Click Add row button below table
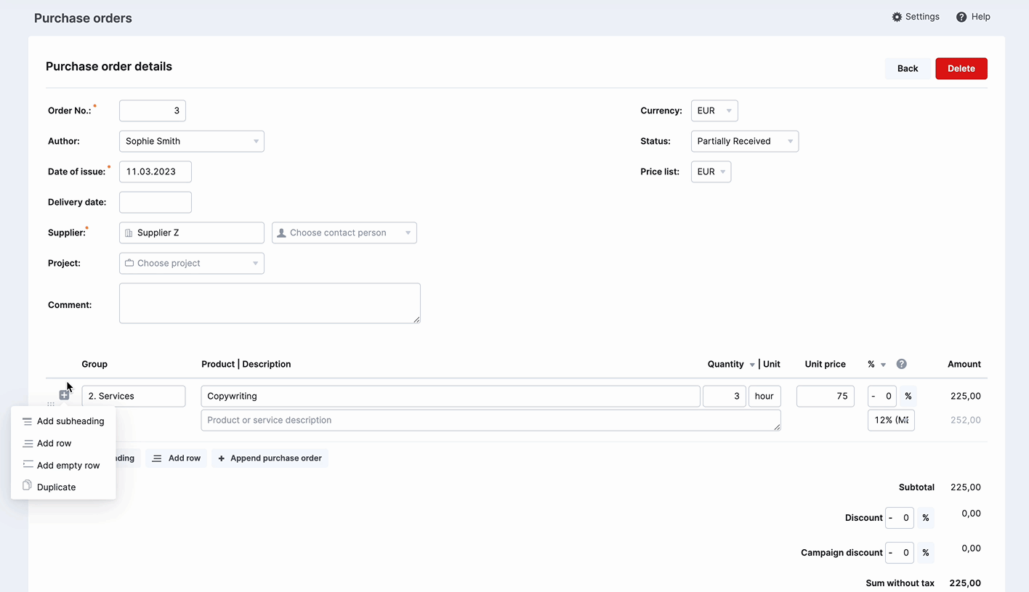 [x=177, y=458]
